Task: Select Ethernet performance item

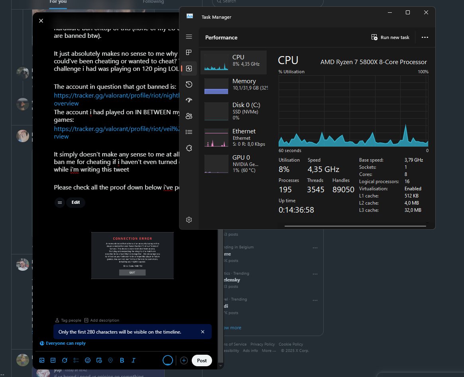Action: [234, 137]
